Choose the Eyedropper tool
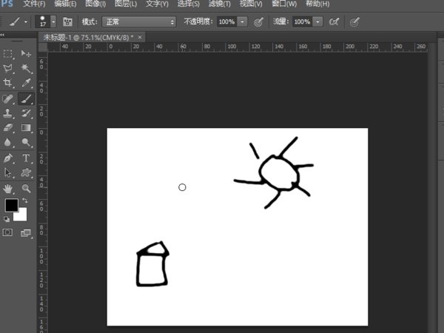 [26, 84]
